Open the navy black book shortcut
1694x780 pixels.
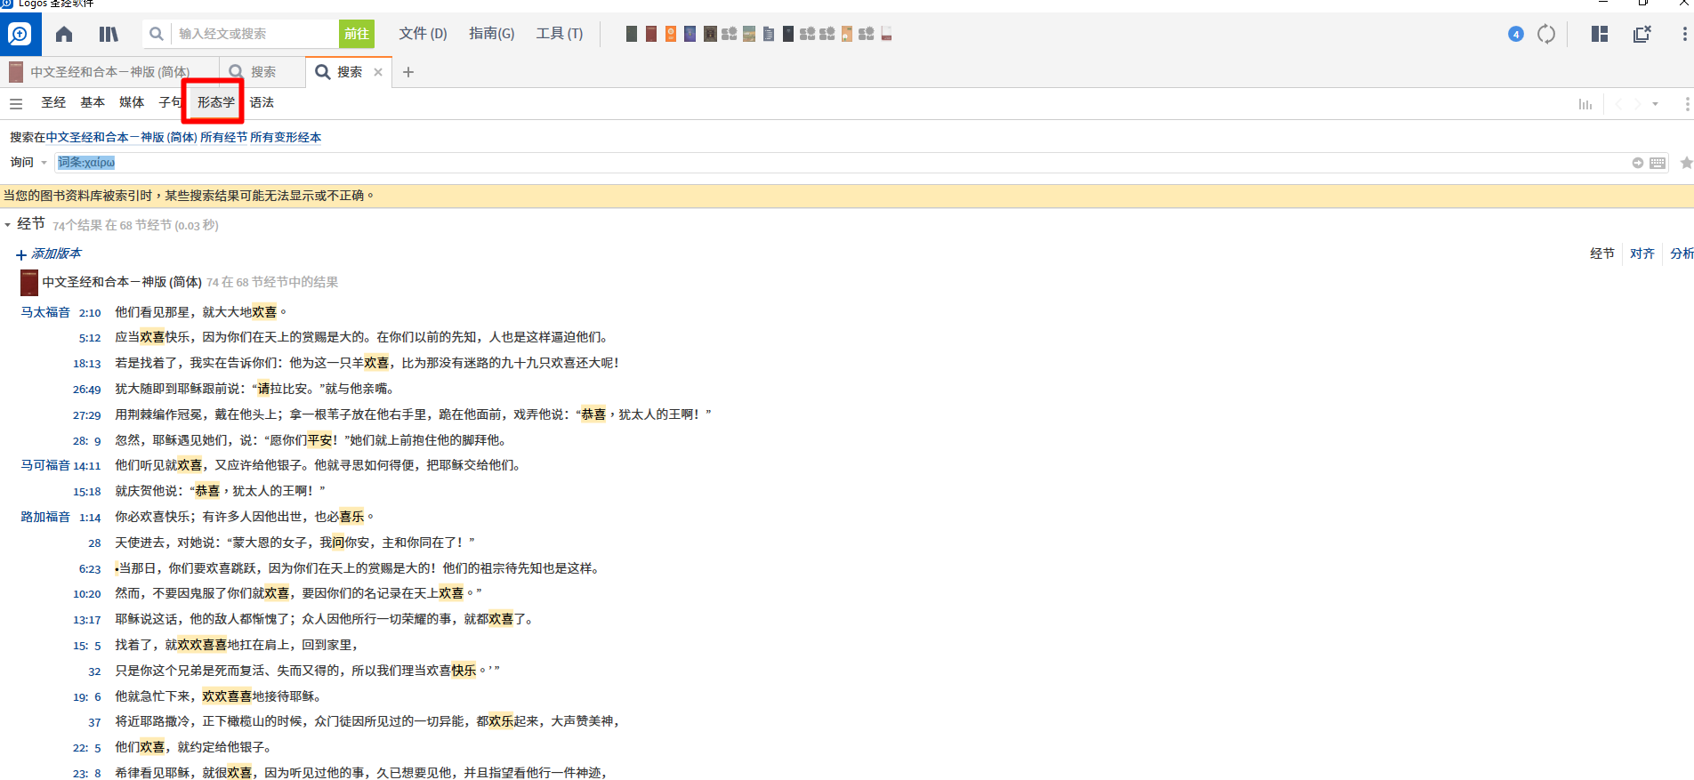(x=788, y=34)
